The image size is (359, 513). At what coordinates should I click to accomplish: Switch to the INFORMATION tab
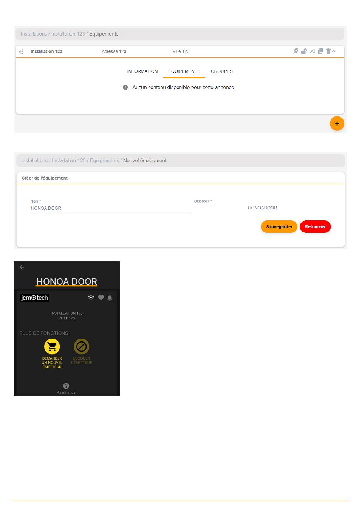[x=142, y=71]
